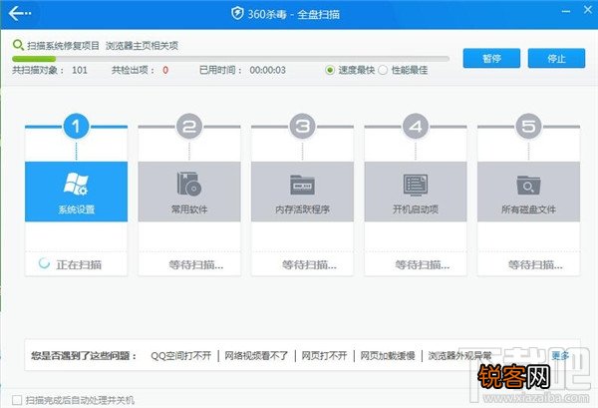The image size is (598, 408).
Task: Open the 浏览器外观异常 problem link
Action: pyautogui.click(x=459, y=356)
